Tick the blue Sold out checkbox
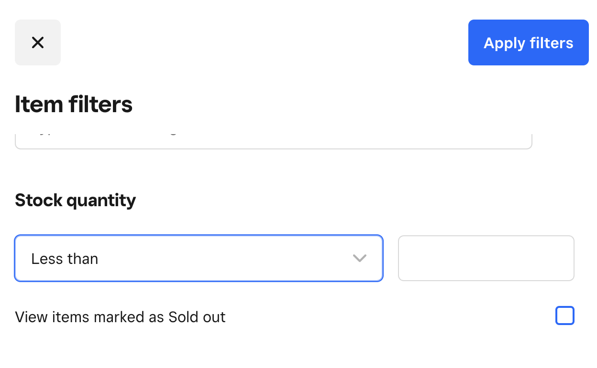 click(564, 316)
